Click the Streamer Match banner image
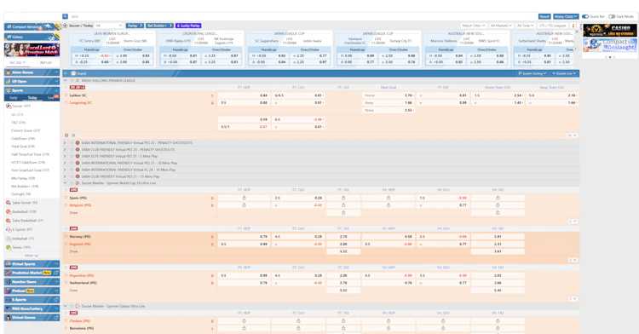Image resolution: width=639 pixels, height=334 pixels. (32, 50)
